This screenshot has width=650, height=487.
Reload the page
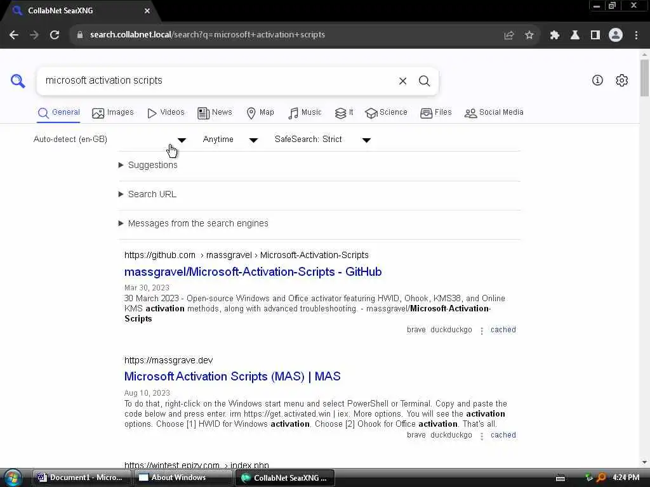(55, 35)
